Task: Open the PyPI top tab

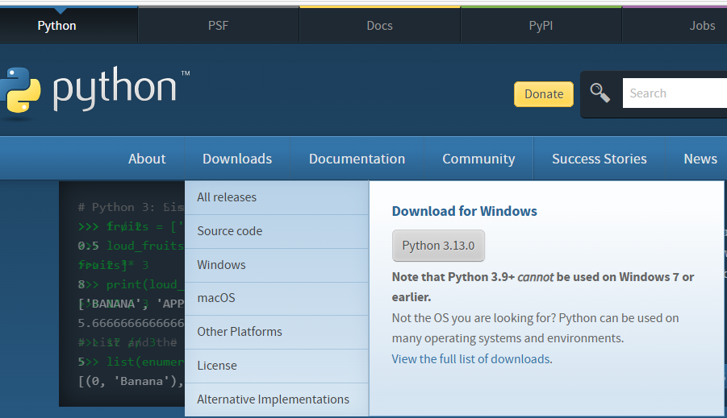Action: [541, 26]
